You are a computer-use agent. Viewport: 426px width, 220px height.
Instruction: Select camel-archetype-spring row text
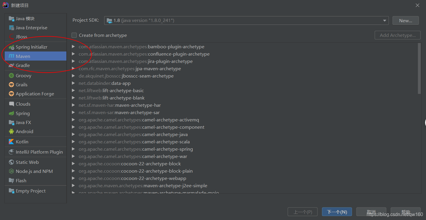pyautogui.click(x=136, y=149)
